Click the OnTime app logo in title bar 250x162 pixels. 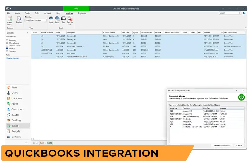(x=8, y=8)
